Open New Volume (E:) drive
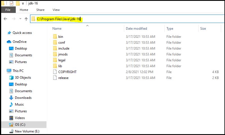This screenshot has height=135, width=225. [x=27, y=131]
